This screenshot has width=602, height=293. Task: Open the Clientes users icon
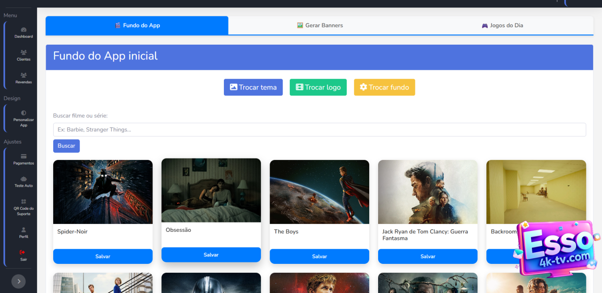click(x=24, y=52)
